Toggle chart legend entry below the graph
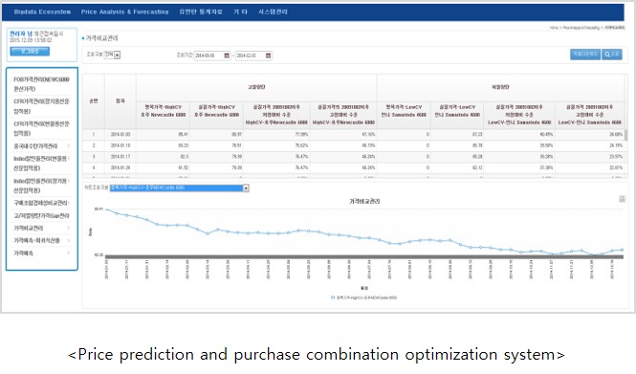Image resolution: width=636 pixels, height=374 pixels. (364, 297)
